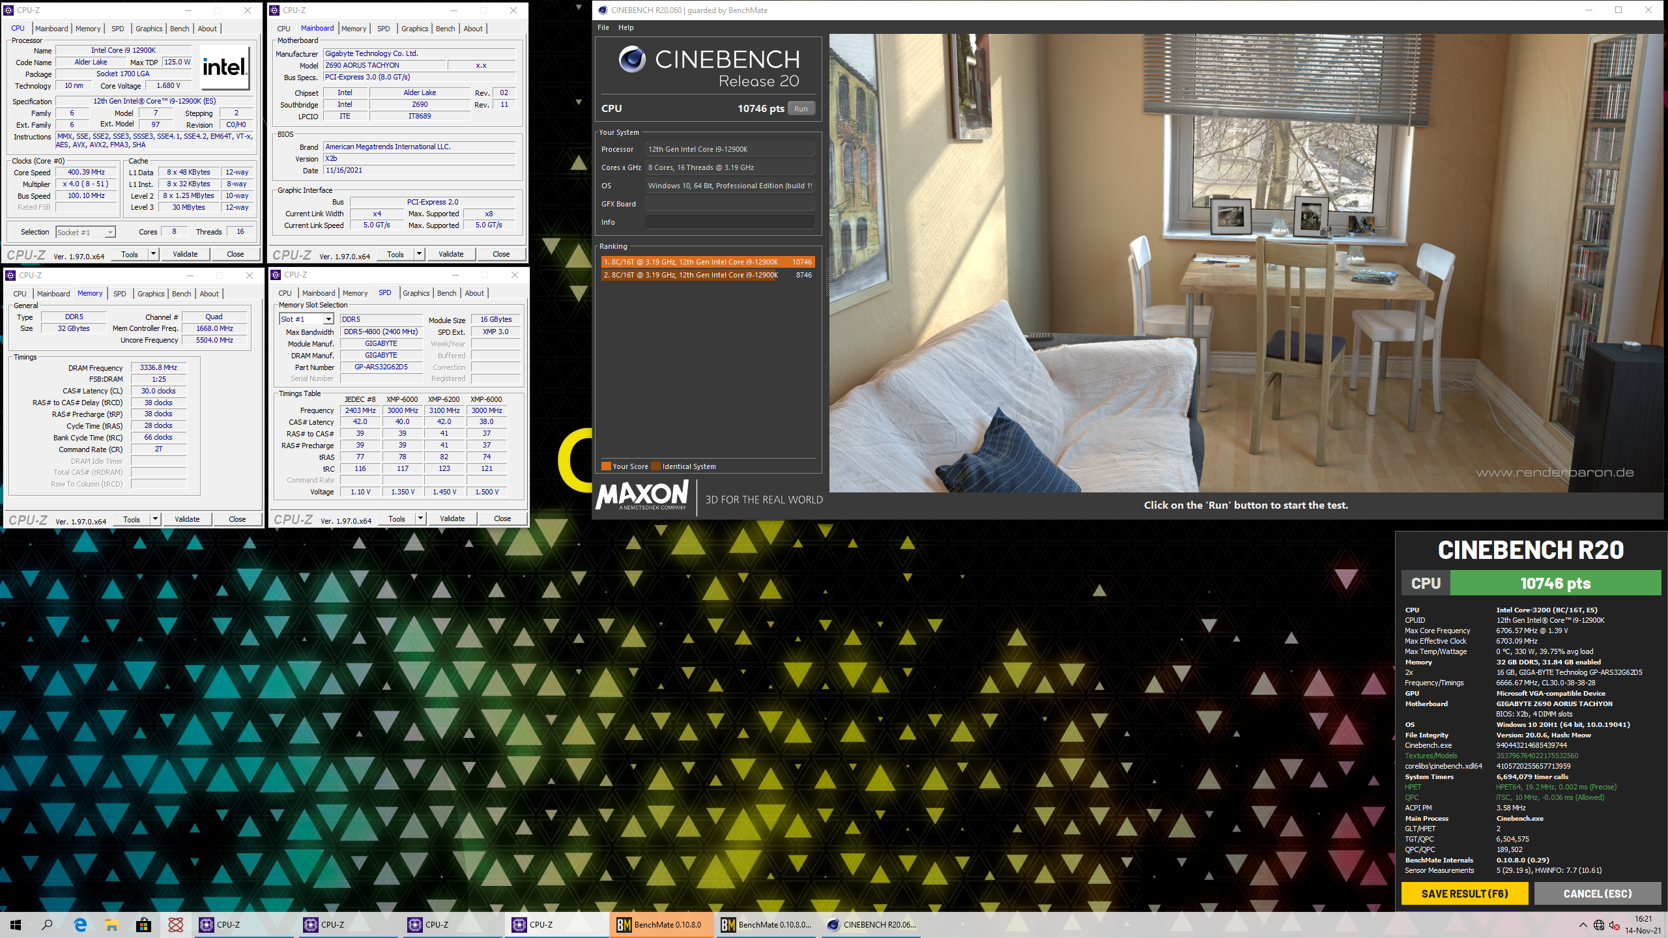
Task: Click the Your Score orange legend swatch
Action: (x=606, y=466)
